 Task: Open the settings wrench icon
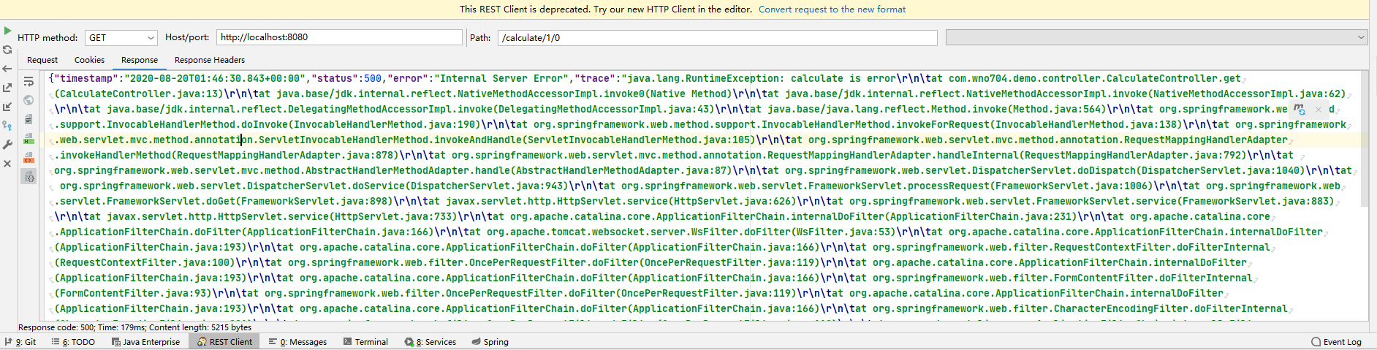(x=7, y=145)
